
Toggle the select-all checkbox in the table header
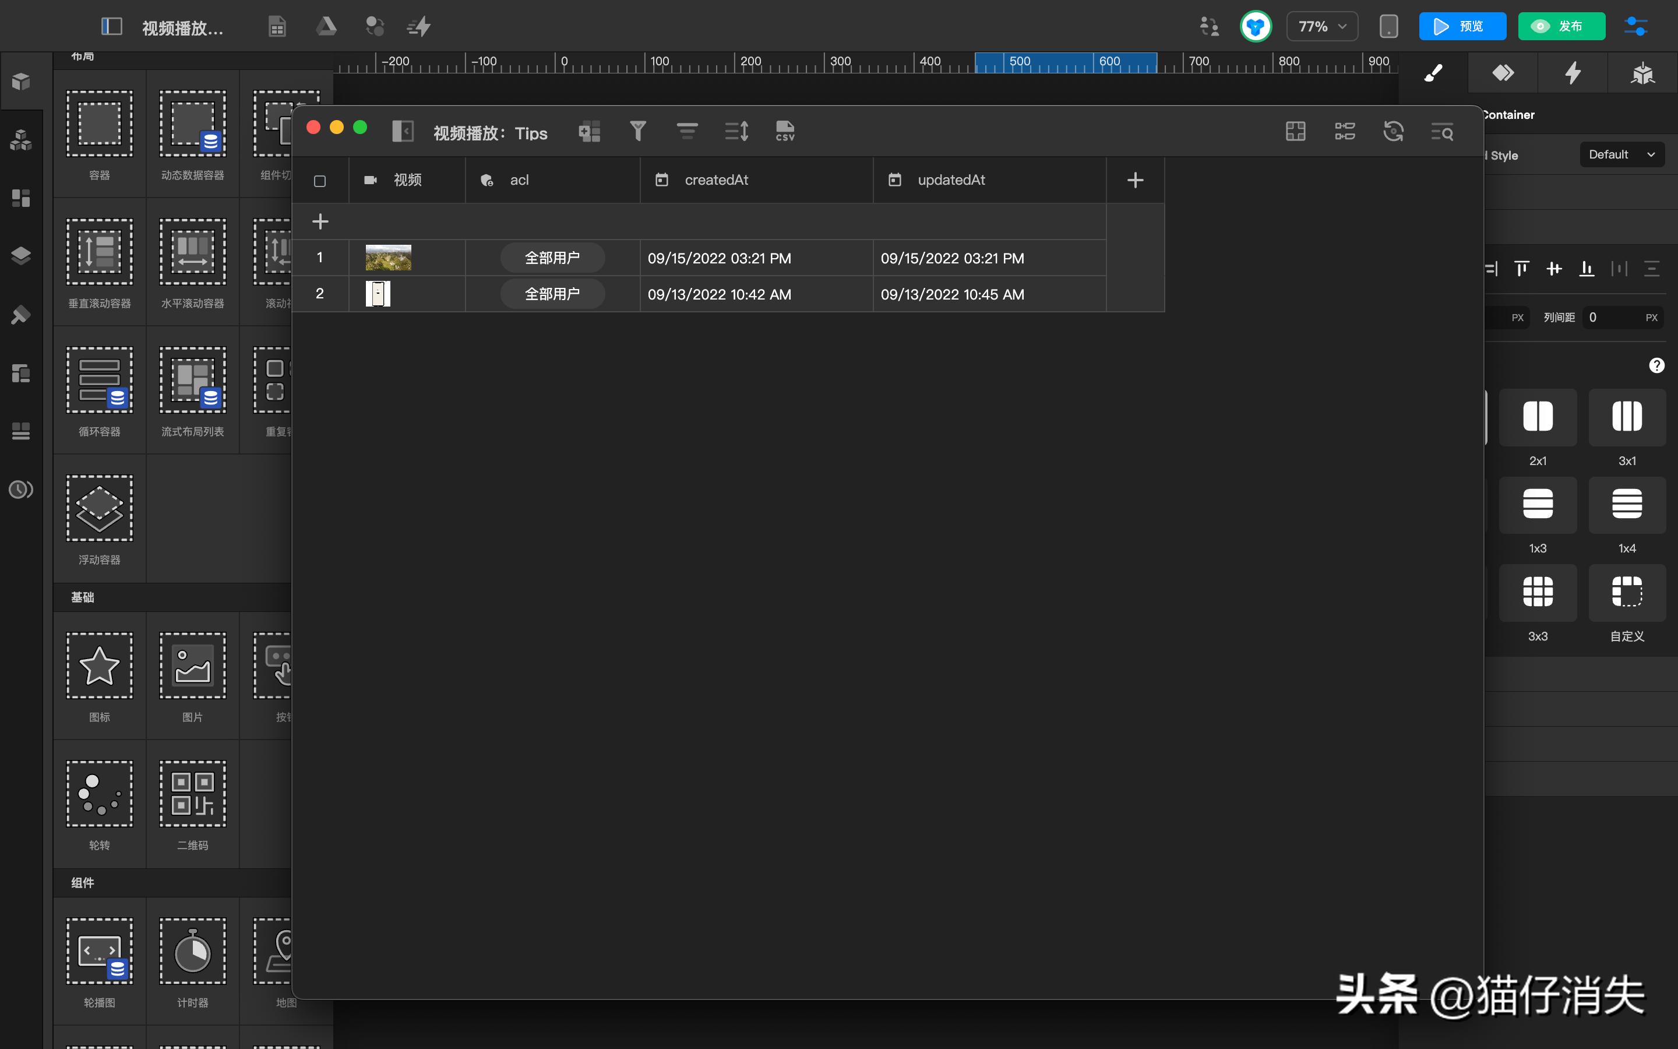pos(320,181)
